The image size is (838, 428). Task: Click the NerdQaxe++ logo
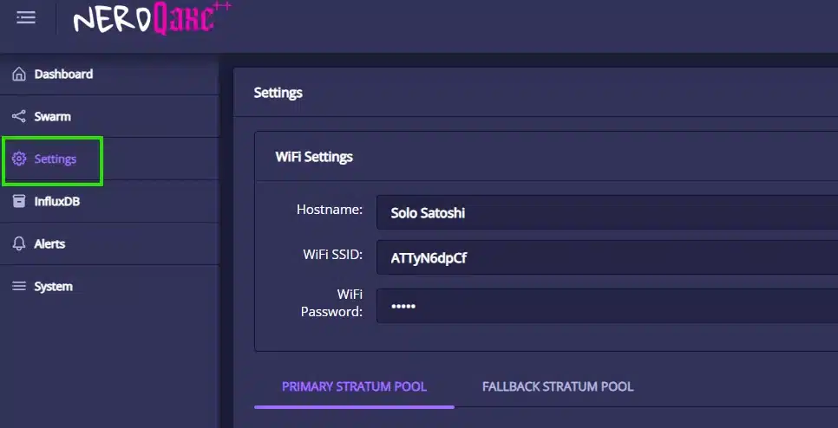152,19
